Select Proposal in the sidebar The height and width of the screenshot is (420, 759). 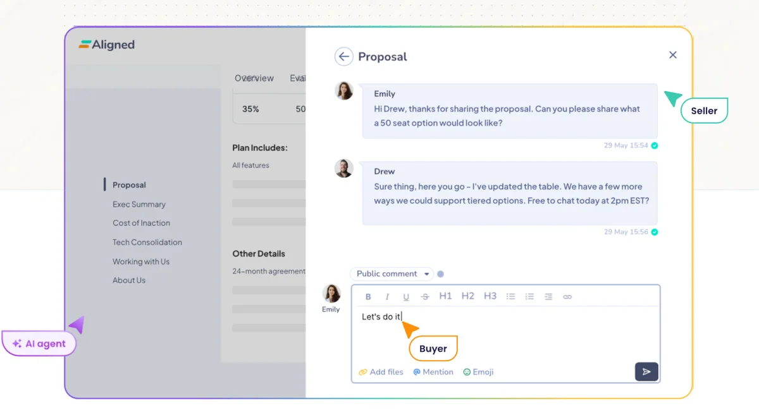pos(129,185)
